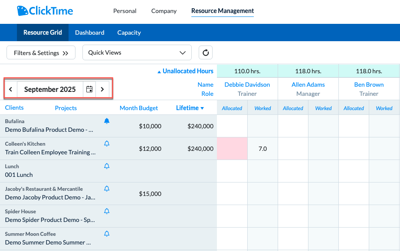Viewport: 400px width, 251px height.
Task: Toggle the bell icon for Summer Moon Coffee
Action: (x=107, y=234)
